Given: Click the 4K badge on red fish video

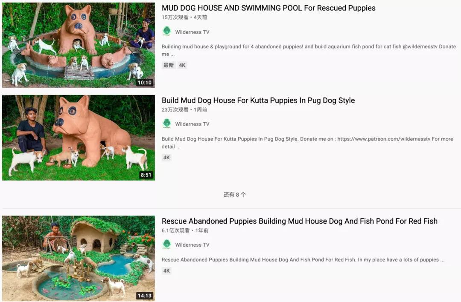Looking at the screenshot, I should click(x=166, y=270).
